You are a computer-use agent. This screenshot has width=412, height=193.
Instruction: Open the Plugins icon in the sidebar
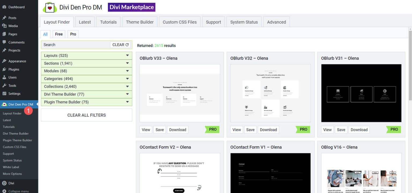[4, 69]
